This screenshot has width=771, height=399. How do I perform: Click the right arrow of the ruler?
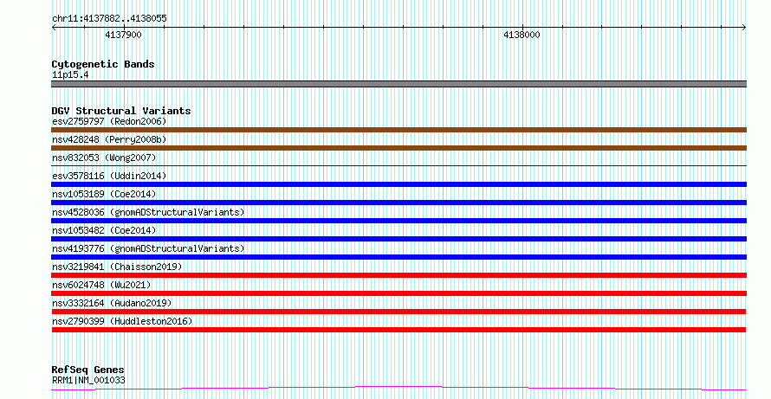click(x=744, y=28)
